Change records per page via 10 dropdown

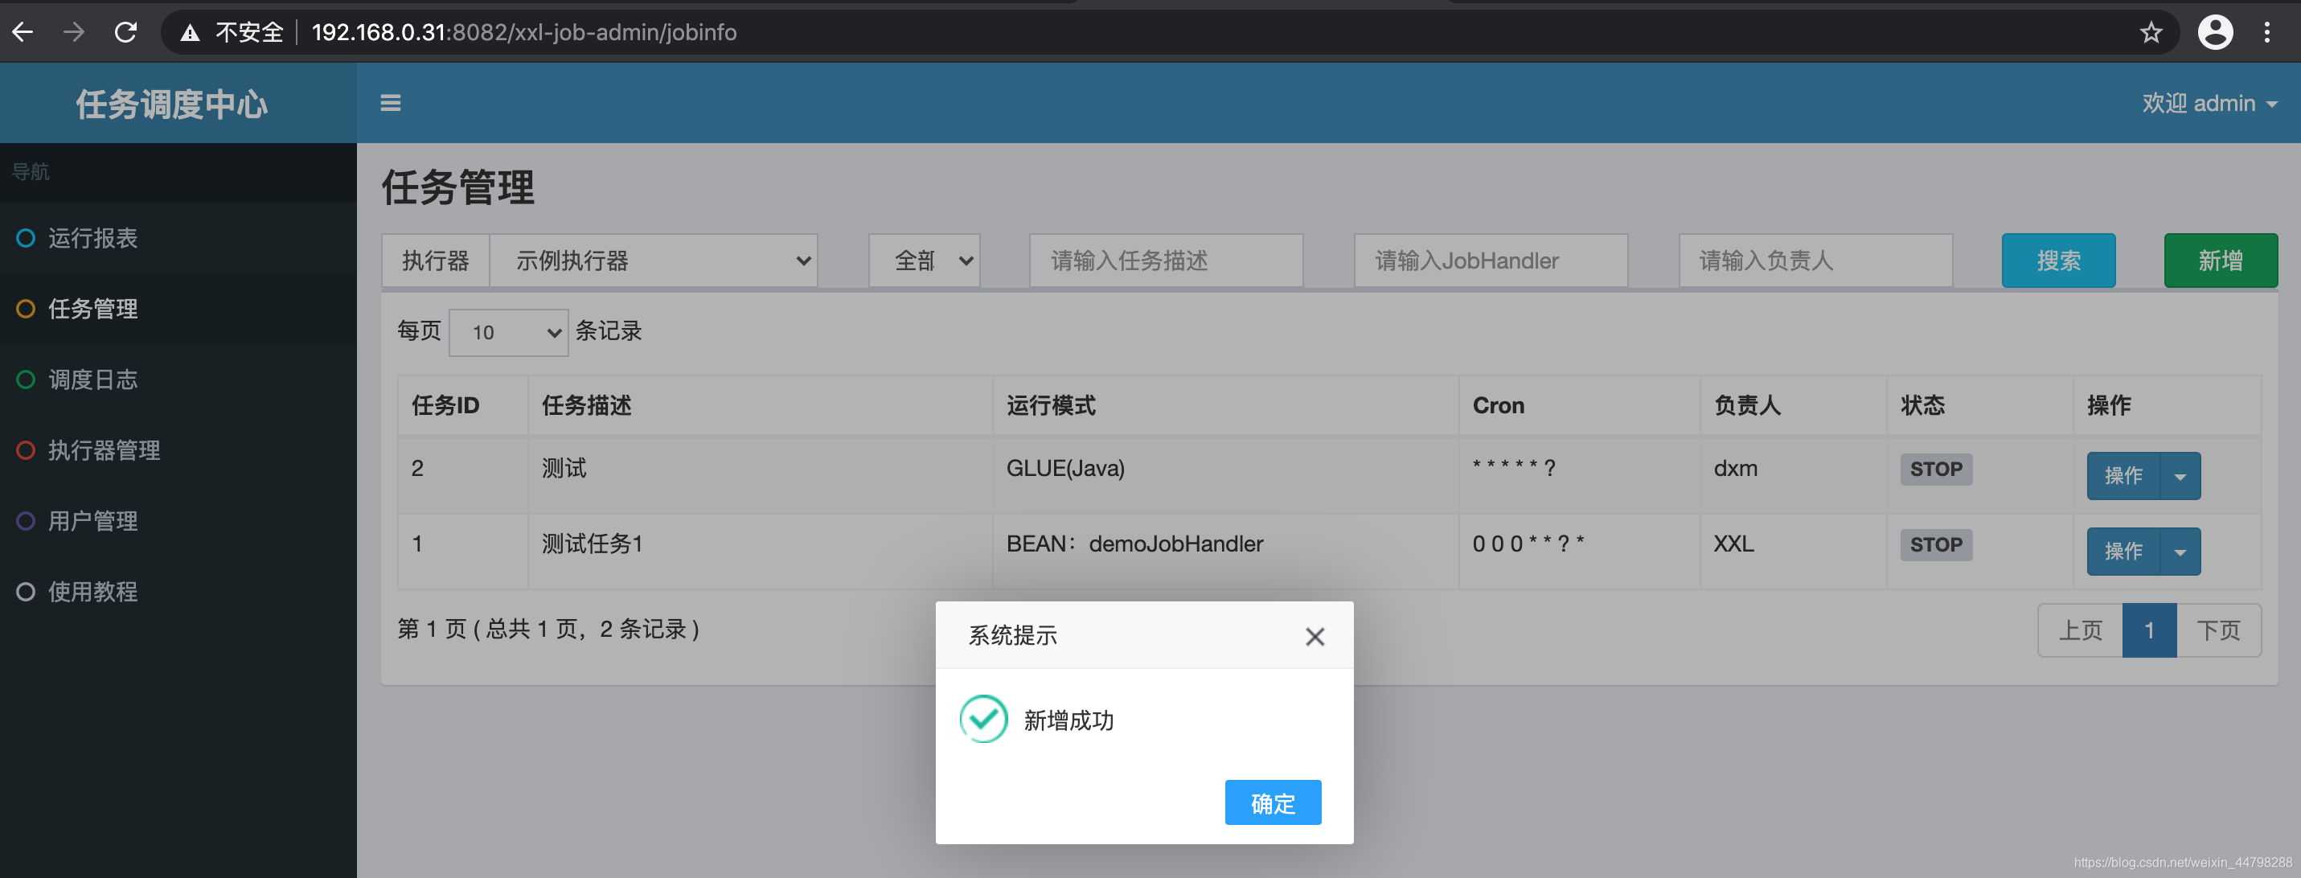(x=508, y=331)
